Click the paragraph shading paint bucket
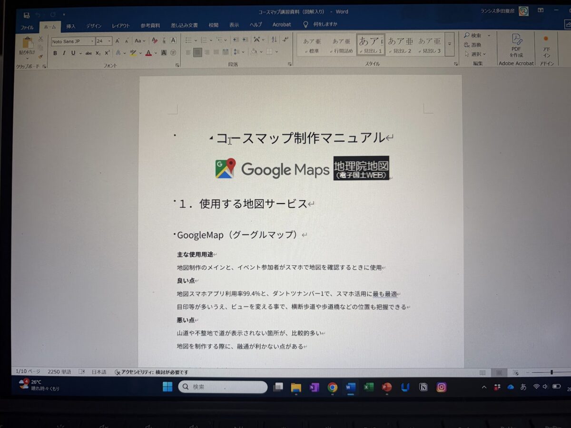The width and height of the screenshot is (571, 428). point(254,52)
